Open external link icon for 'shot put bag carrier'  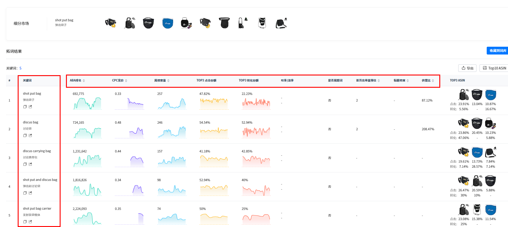coord(30,222)
